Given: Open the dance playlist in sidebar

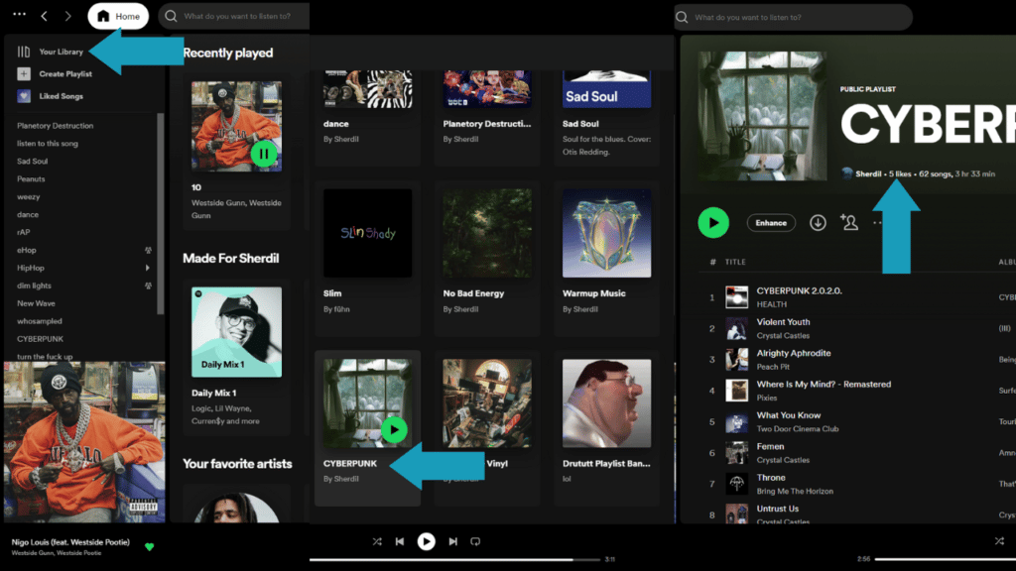Looking at the screenshot, I should (28, 214).
